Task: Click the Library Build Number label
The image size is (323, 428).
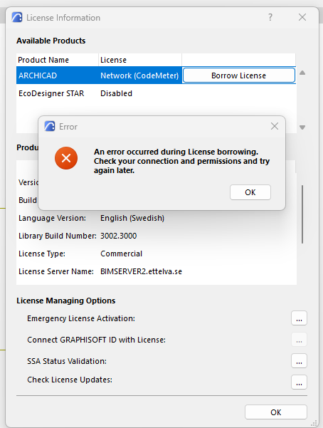Action: (x=58, y=236)
